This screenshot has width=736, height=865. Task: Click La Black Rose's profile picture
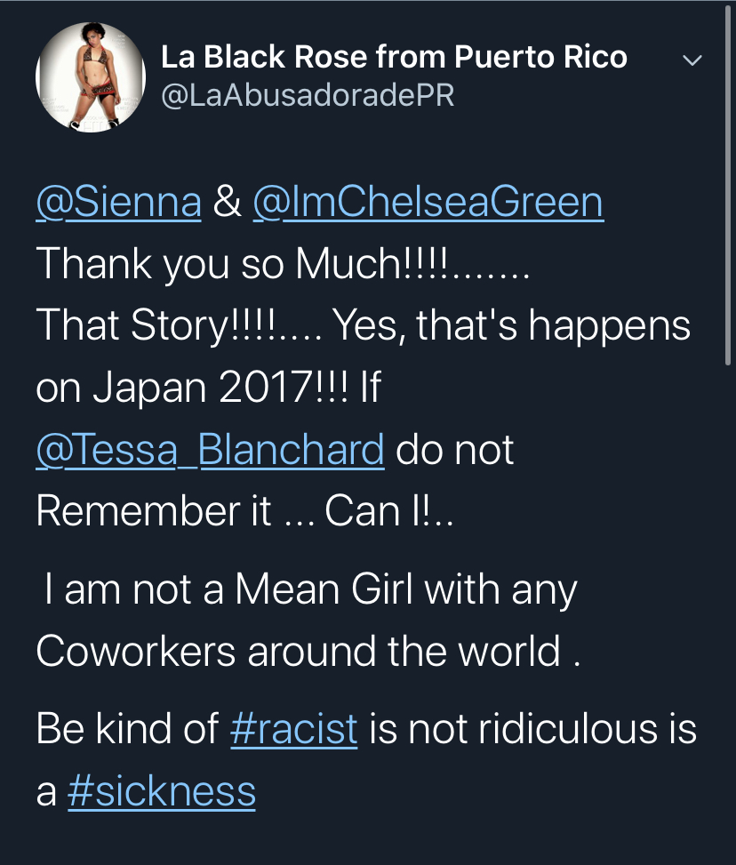[90, 78]
